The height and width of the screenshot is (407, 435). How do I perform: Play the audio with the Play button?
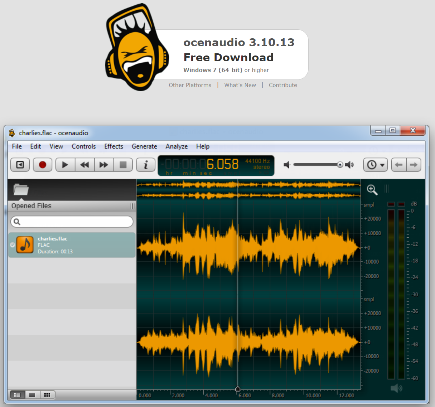[65, 165]
